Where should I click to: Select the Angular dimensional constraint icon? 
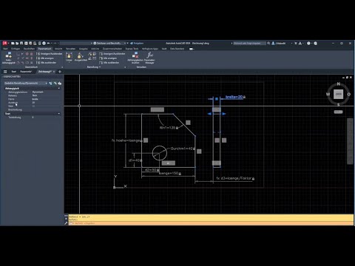(x=90, y=58)
